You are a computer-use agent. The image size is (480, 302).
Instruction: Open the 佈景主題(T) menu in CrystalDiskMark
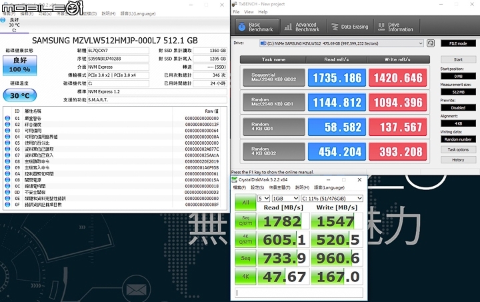[279, 187]
